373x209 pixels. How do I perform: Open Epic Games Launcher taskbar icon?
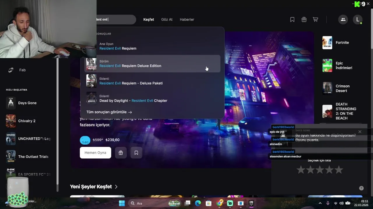click(251, 203)
